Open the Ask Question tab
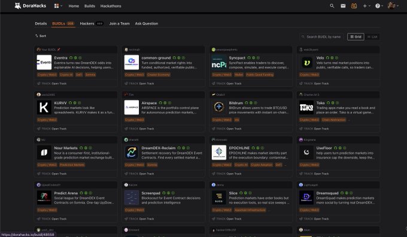407x237 pixels. click(x=147, y=23)
